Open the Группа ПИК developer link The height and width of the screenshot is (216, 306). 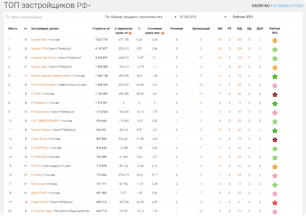tap(39, 40)
